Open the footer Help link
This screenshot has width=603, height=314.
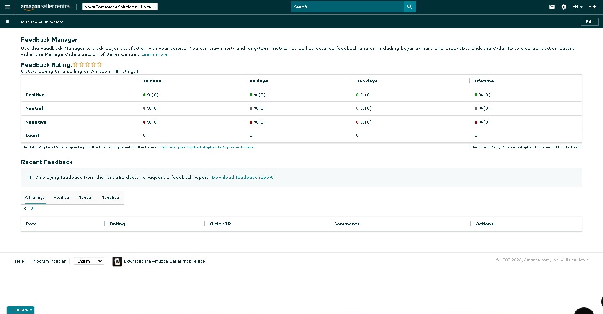[20, 261]
